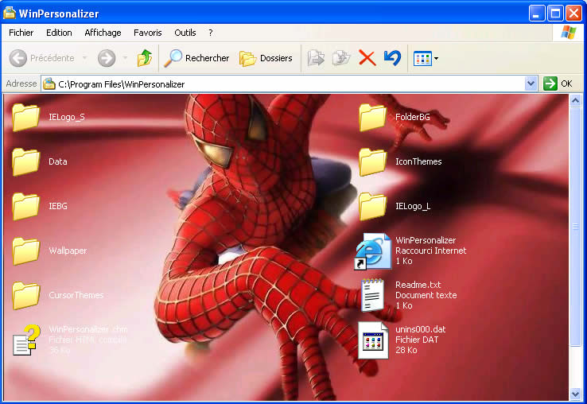Open the ? help menu

pos(211,33)
